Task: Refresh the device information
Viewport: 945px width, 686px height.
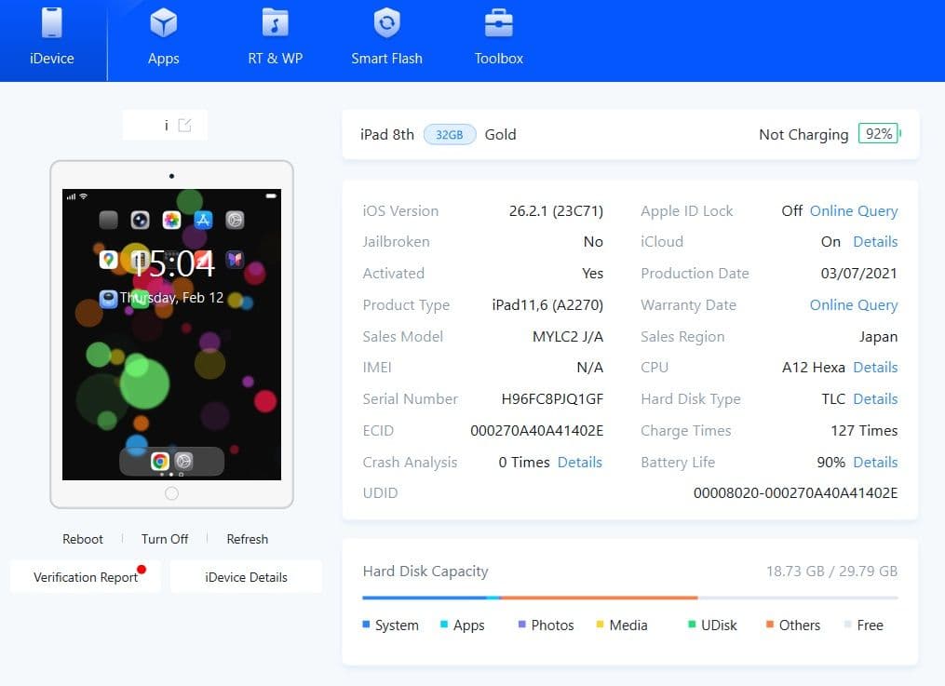Action: [x=247, y=539]
